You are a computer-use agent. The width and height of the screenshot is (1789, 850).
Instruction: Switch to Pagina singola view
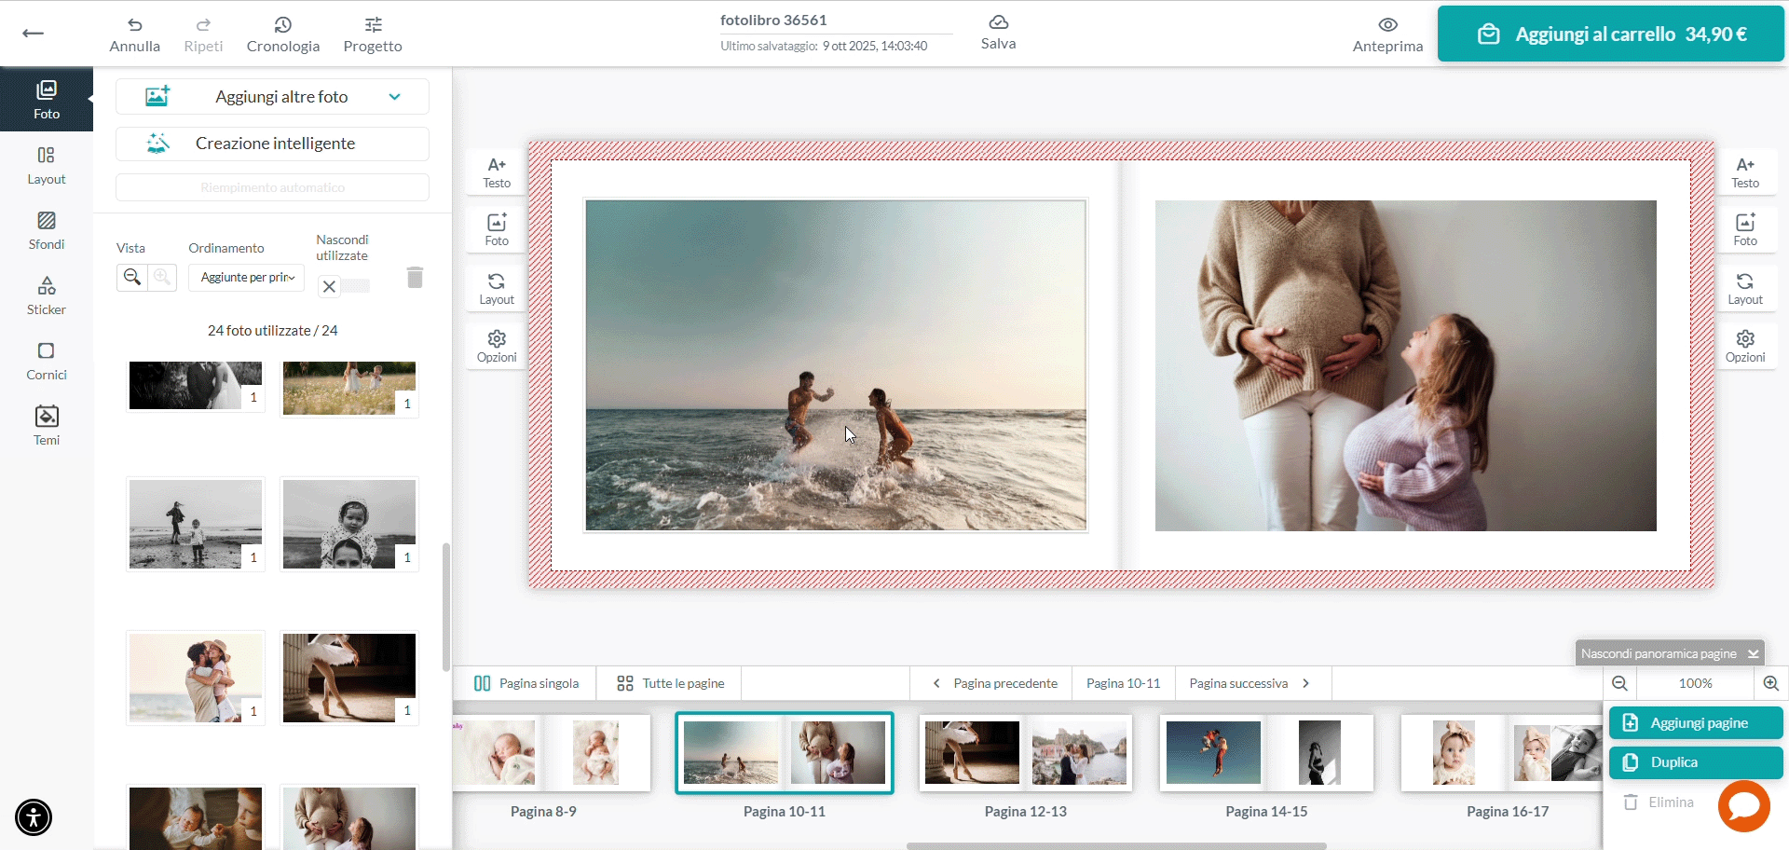pyautogui.click(x=526, y=683)
